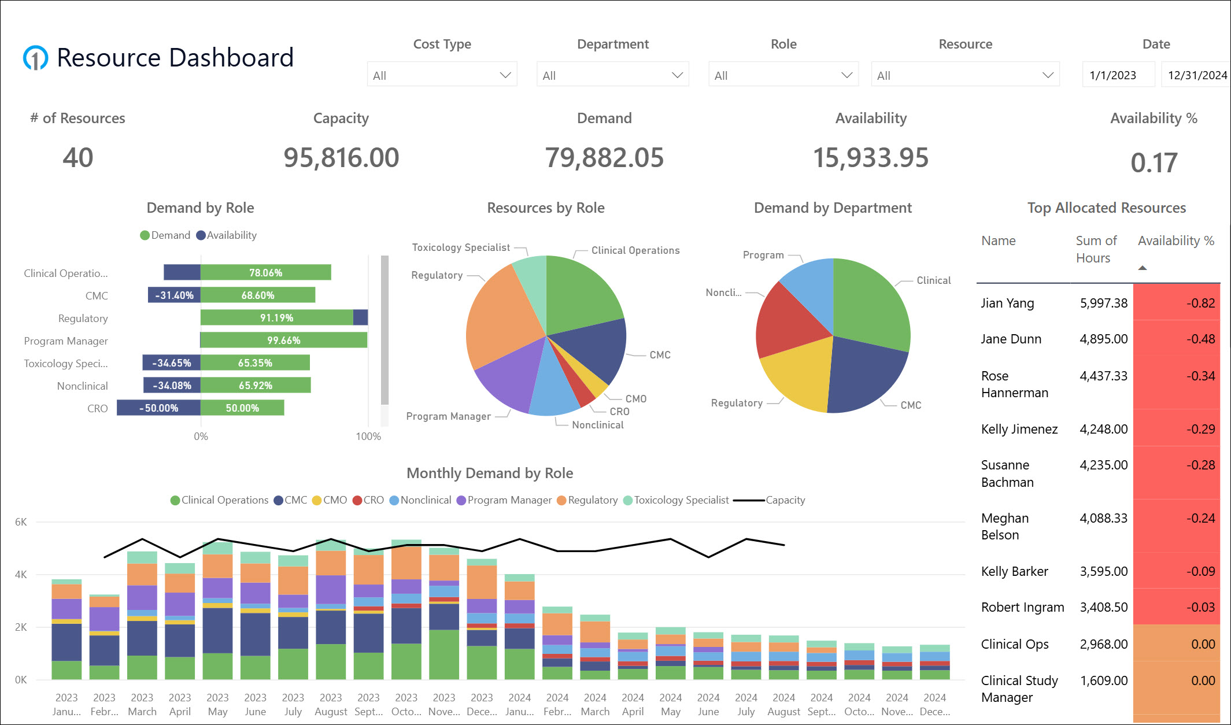
Task: Select the Clinical Ops table row
Action: pyautogui.click(x=1098, y=644)
